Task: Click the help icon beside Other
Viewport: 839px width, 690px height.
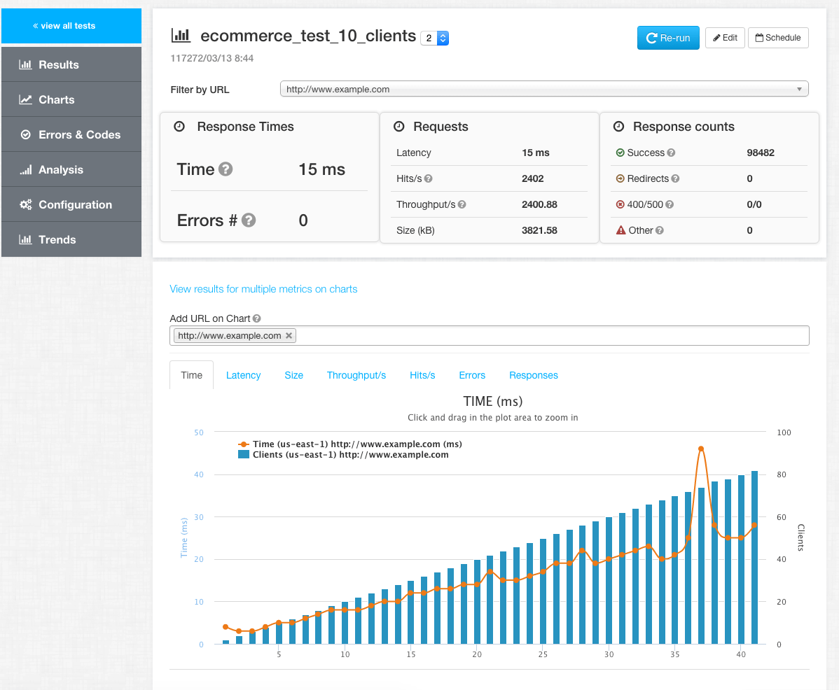Action: (660, 230)
